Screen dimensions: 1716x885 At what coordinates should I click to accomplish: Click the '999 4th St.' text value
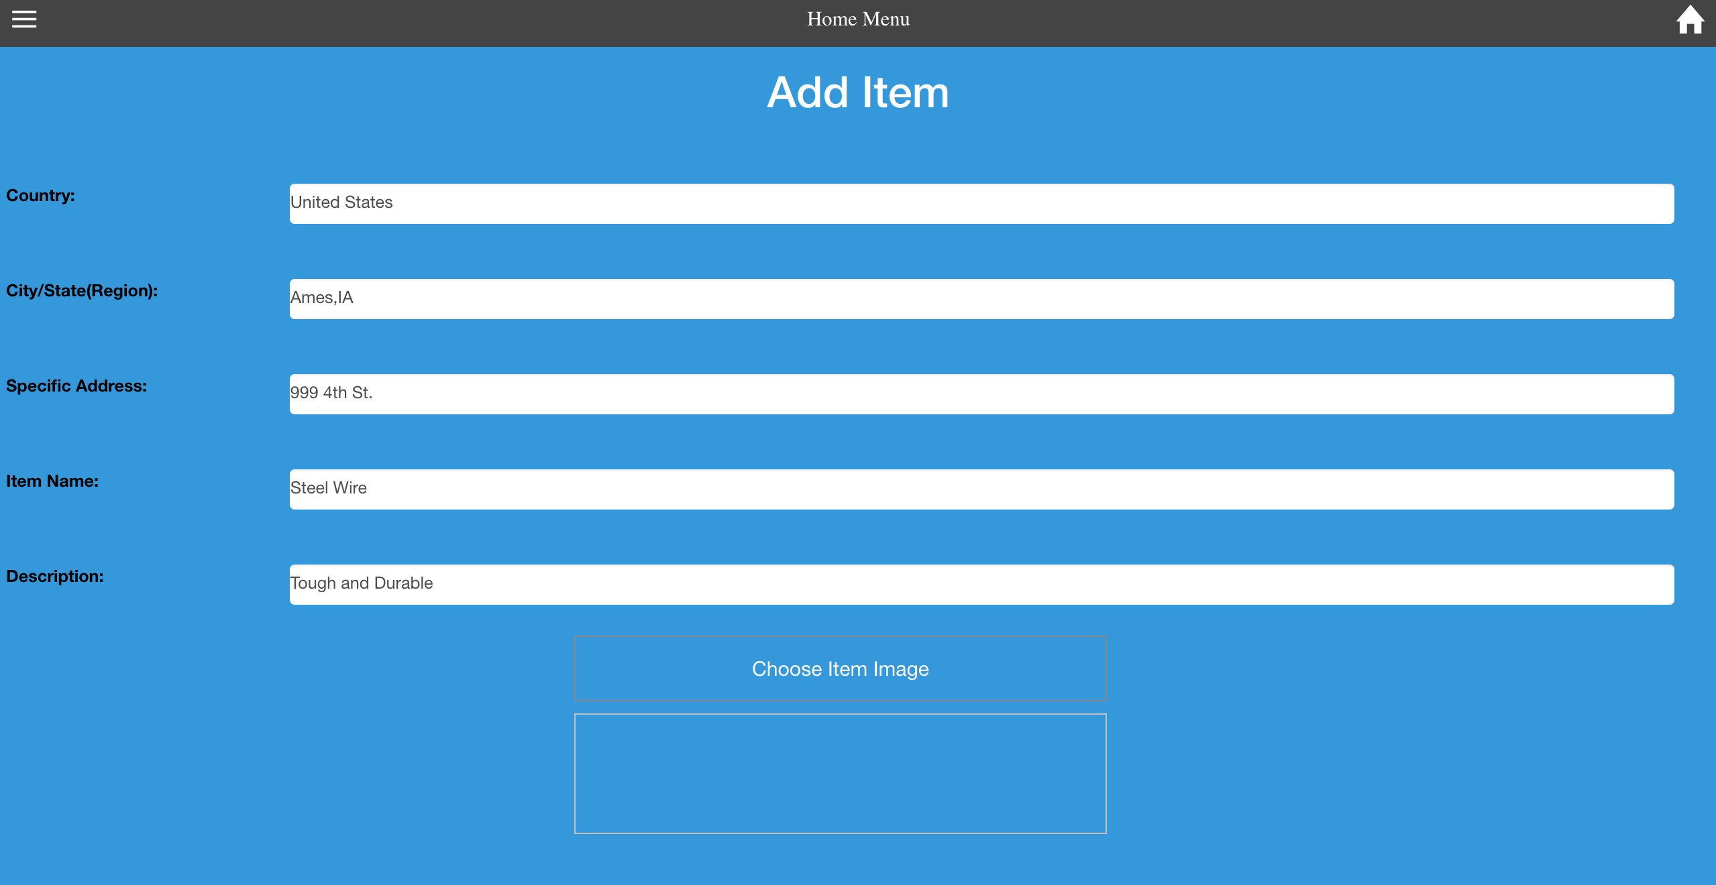(x=331, y=392)
